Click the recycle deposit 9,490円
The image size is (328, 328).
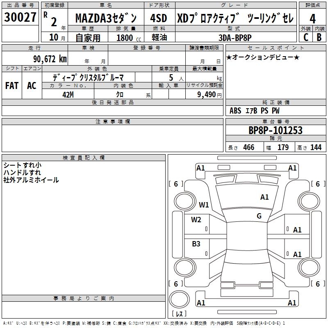coord(210,95)
